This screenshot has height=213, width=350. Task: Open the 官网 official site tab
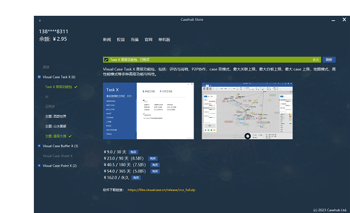click(x=148, y=39)
